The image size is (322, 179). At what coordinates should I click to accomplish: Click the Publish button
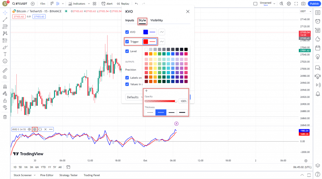pos(314,4)
